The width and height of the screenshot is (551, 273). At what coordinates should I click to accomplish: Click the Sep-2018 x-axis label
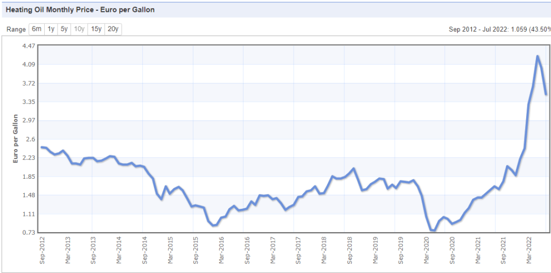(x=350, y=250)
